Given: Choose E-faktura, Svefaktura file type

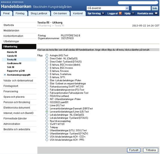Looking at the screenshot, I should point(47,74).
